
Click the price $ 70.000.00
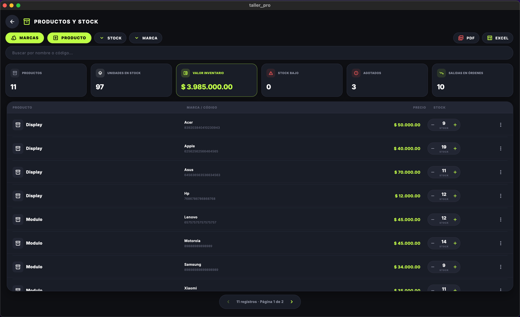tap(407, 172)
